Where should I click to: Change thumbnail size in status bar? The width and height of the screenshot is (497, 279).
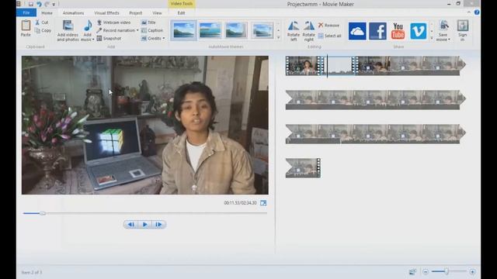[412, 272]
